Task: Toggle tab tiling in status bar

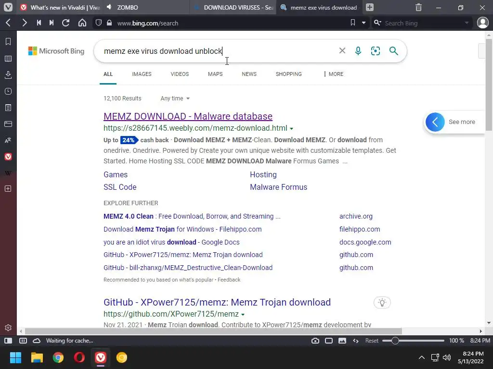Action: (x=23, y=341)
